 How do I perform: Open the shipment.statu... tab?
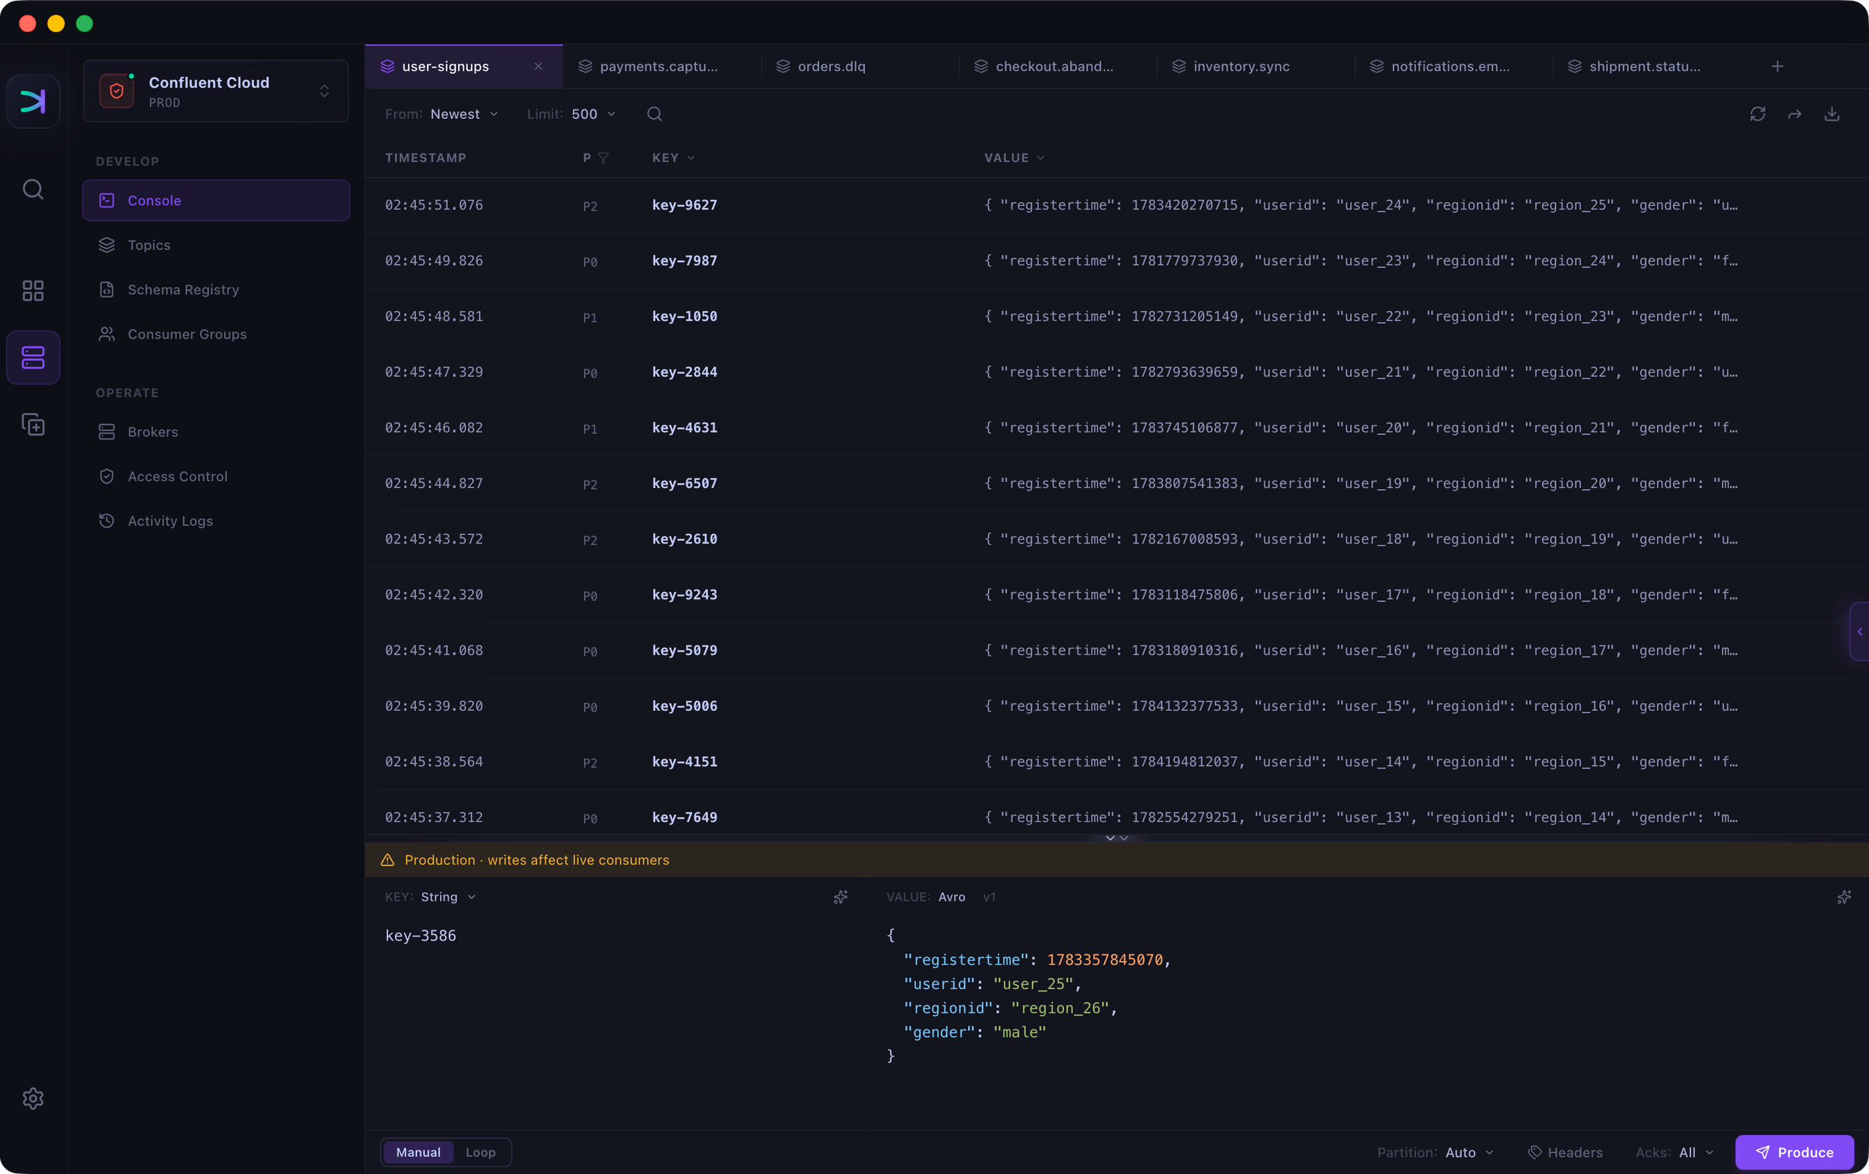point(1651,67)
